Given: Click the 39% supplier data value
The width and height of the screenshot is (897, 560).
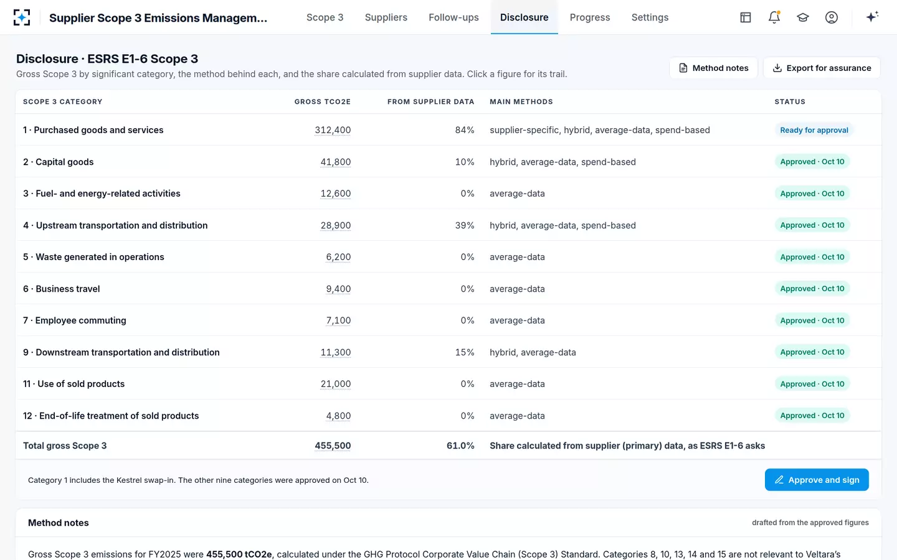Looking at the screenshot, I should 465,225.
